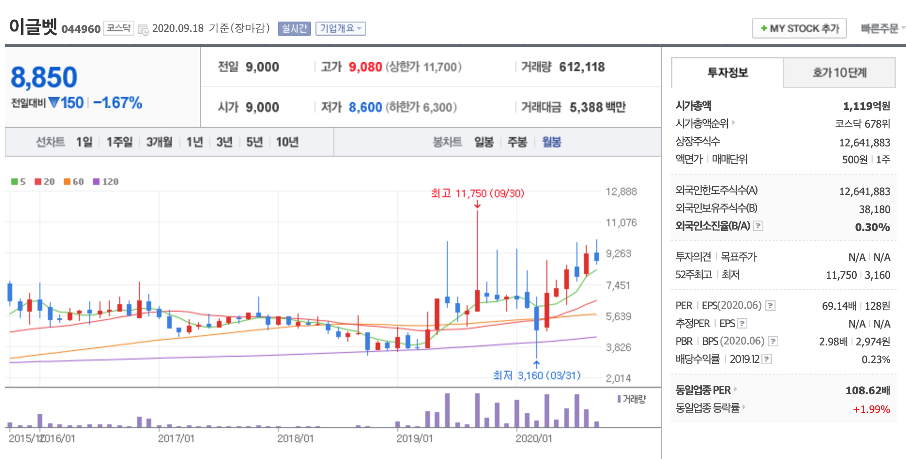This screenshot has height=459, width=906.
Task: Select the 10년 line chart
Action: pyautogui.click(x=287, y=142)
